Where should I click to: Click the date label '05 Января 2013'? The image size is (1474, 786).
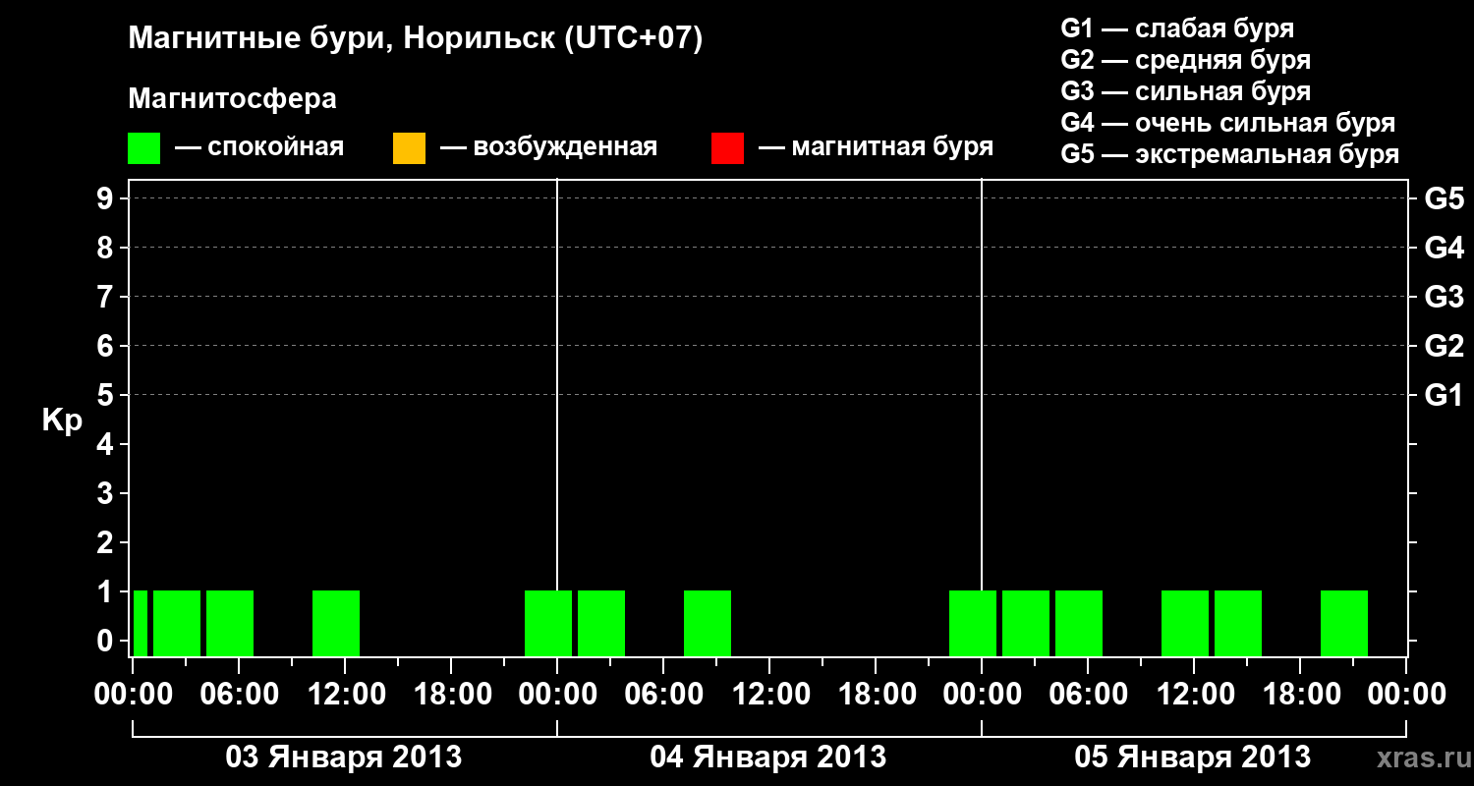pyautogui.click(x=1193, y=758)
